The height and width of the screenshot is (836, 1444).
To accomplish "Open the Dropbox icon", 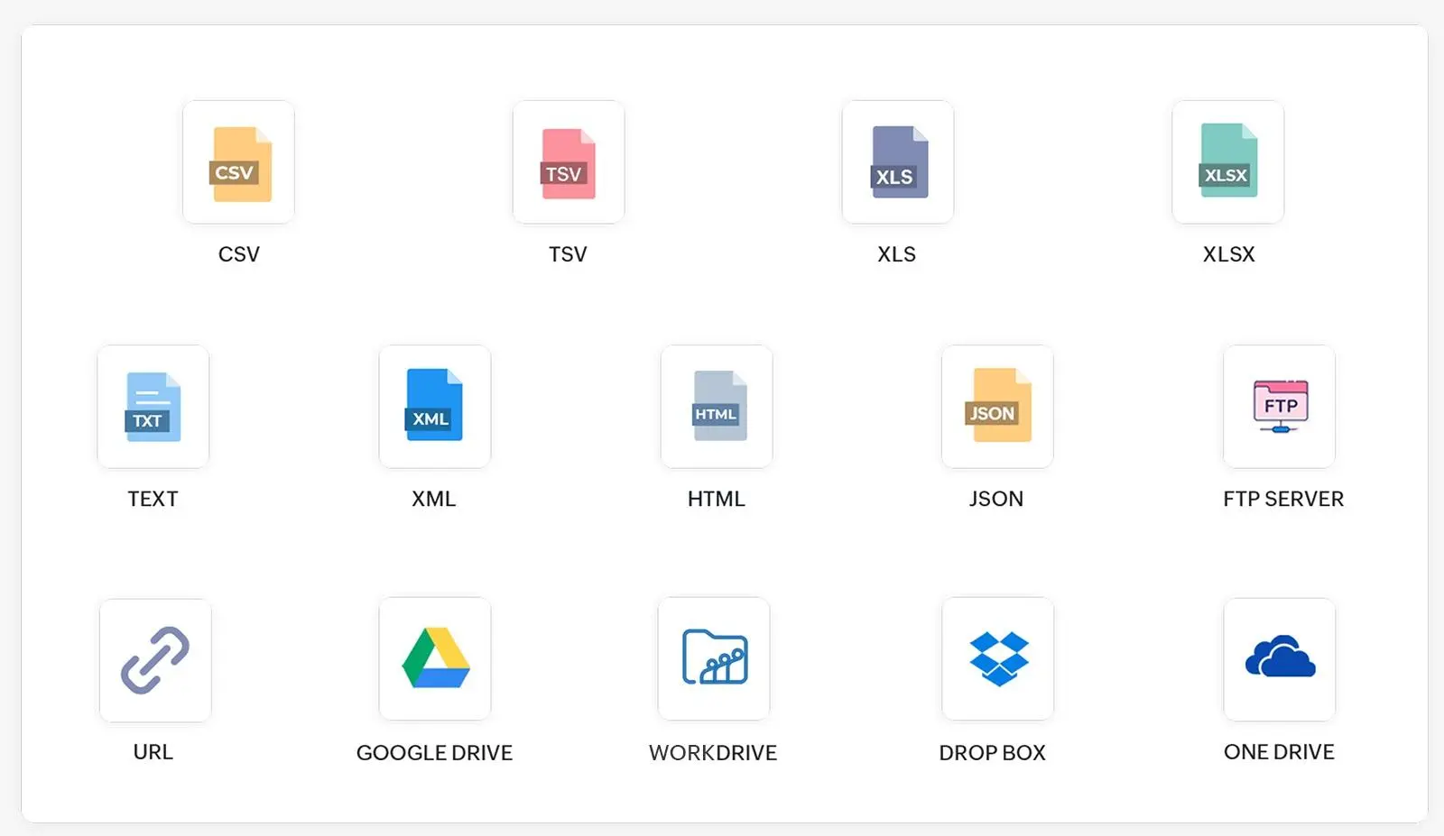I will (998, 659).
